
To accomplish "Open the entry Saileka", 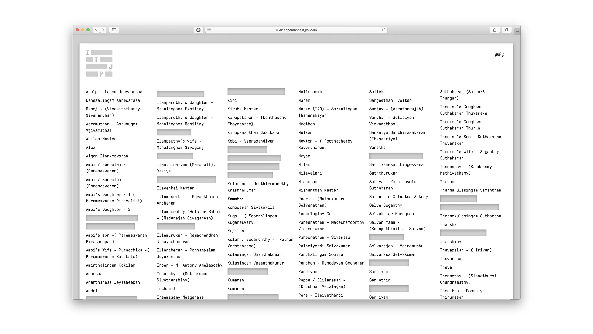I will (377, 92).
